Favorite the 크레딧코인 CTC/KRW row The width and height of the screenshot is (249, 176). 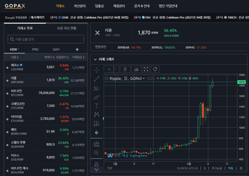click(x=7, y=106)
